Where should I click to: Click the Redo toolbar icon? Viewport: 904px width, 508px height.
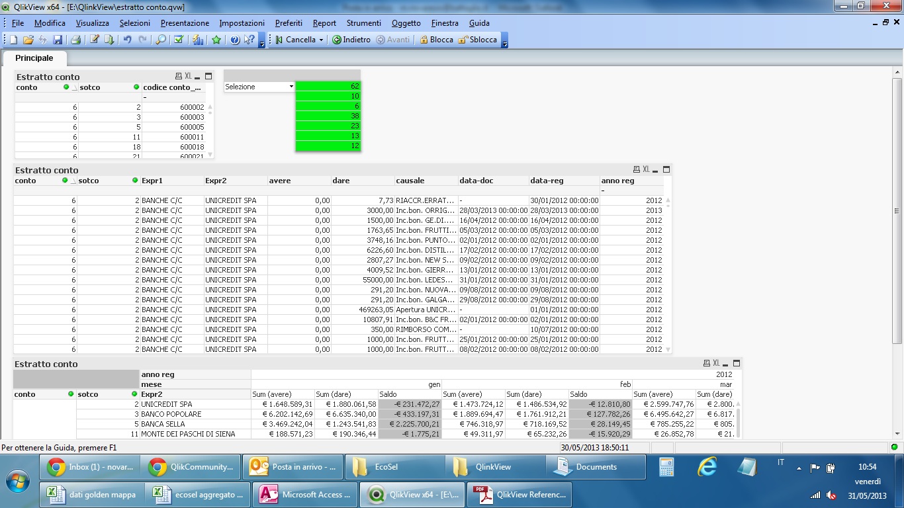coord(142,40)
